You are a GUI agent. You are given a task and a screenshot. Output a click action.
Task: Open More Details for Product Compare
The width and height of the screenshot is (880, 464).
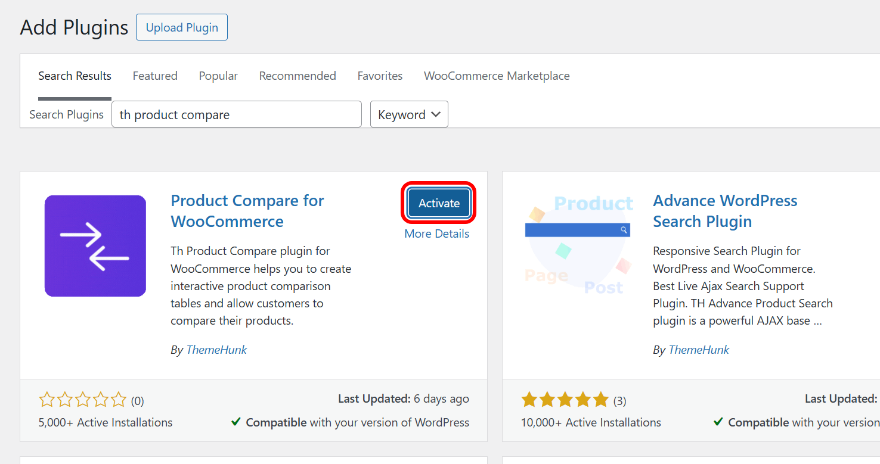point(436,233)
